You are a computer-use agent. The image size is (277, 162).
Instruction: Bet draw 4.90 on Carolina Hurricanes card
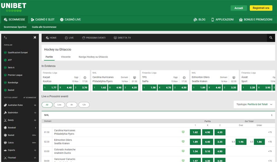tap(115, 87)
